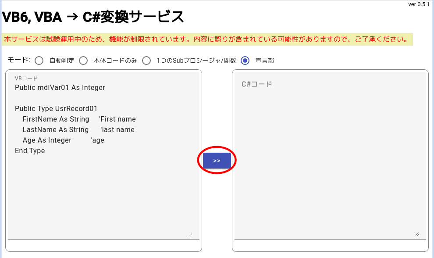Click the 'LastName As String' text

[x=56, y=130]
